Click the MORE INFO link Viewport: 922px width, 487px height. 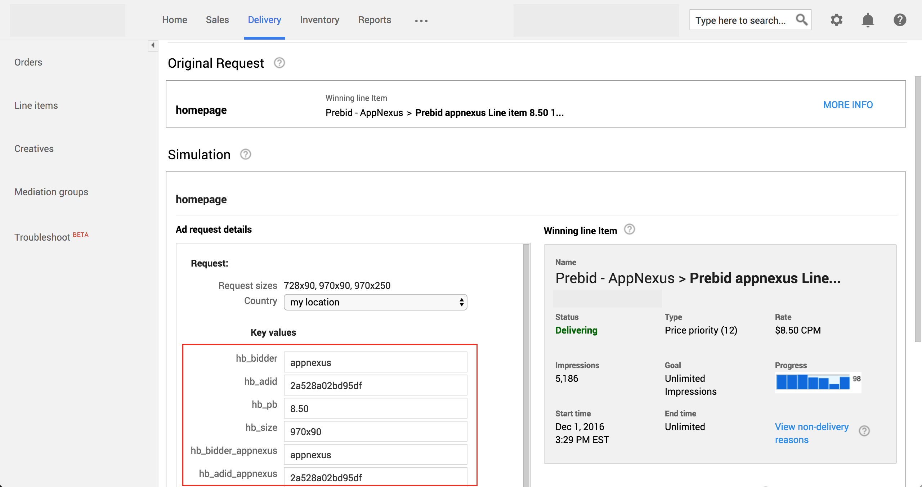(848, 104)
